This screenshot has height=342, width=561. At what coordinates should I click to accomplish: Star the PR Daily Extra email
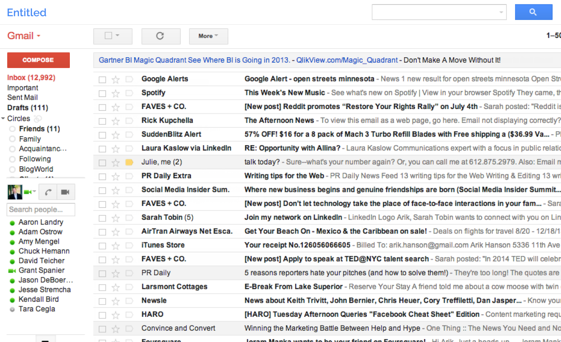tap(116, 177)
